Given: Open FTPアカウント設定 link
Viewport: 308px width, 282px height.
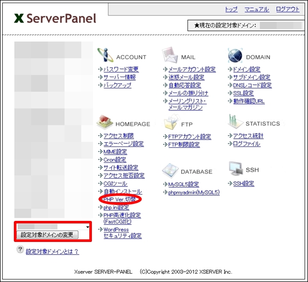Looking at the screenshot, I should [189, 137].
